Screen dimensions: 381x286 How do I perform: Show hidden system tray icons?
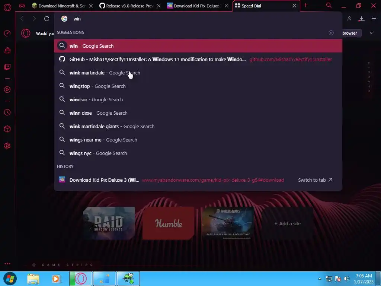pyautogui.click(x=320, y=279)
